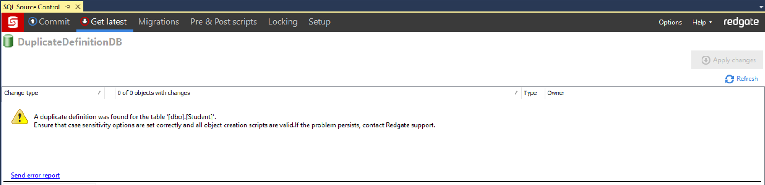The height and width of the screenshot is (185, 765).
Task: Open the window position dropdown arrow at top right
Action: tap(761, 7)
